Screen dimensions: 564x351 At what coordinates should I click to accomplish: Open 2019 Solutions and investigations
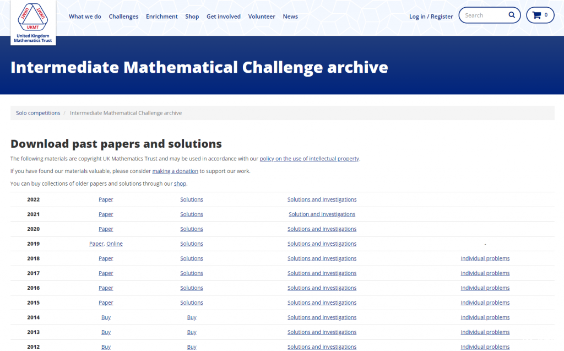tap(322, 244)
